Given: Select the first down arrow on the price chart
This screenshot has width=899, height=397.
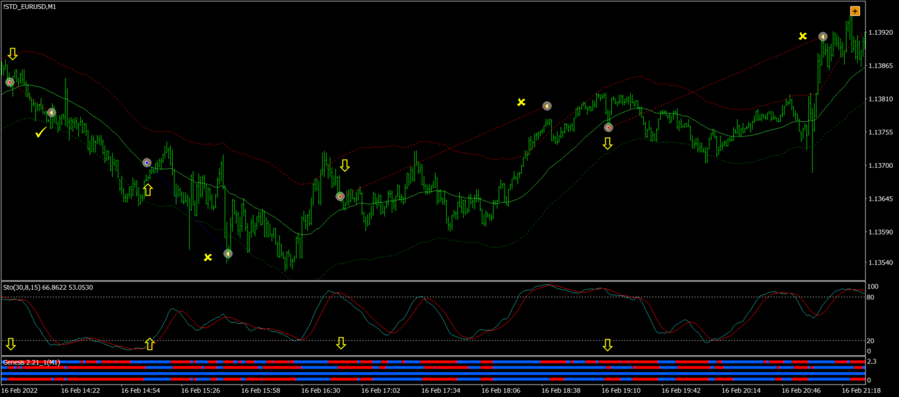Looking at the screenshot, I should (x=13, y=54).
